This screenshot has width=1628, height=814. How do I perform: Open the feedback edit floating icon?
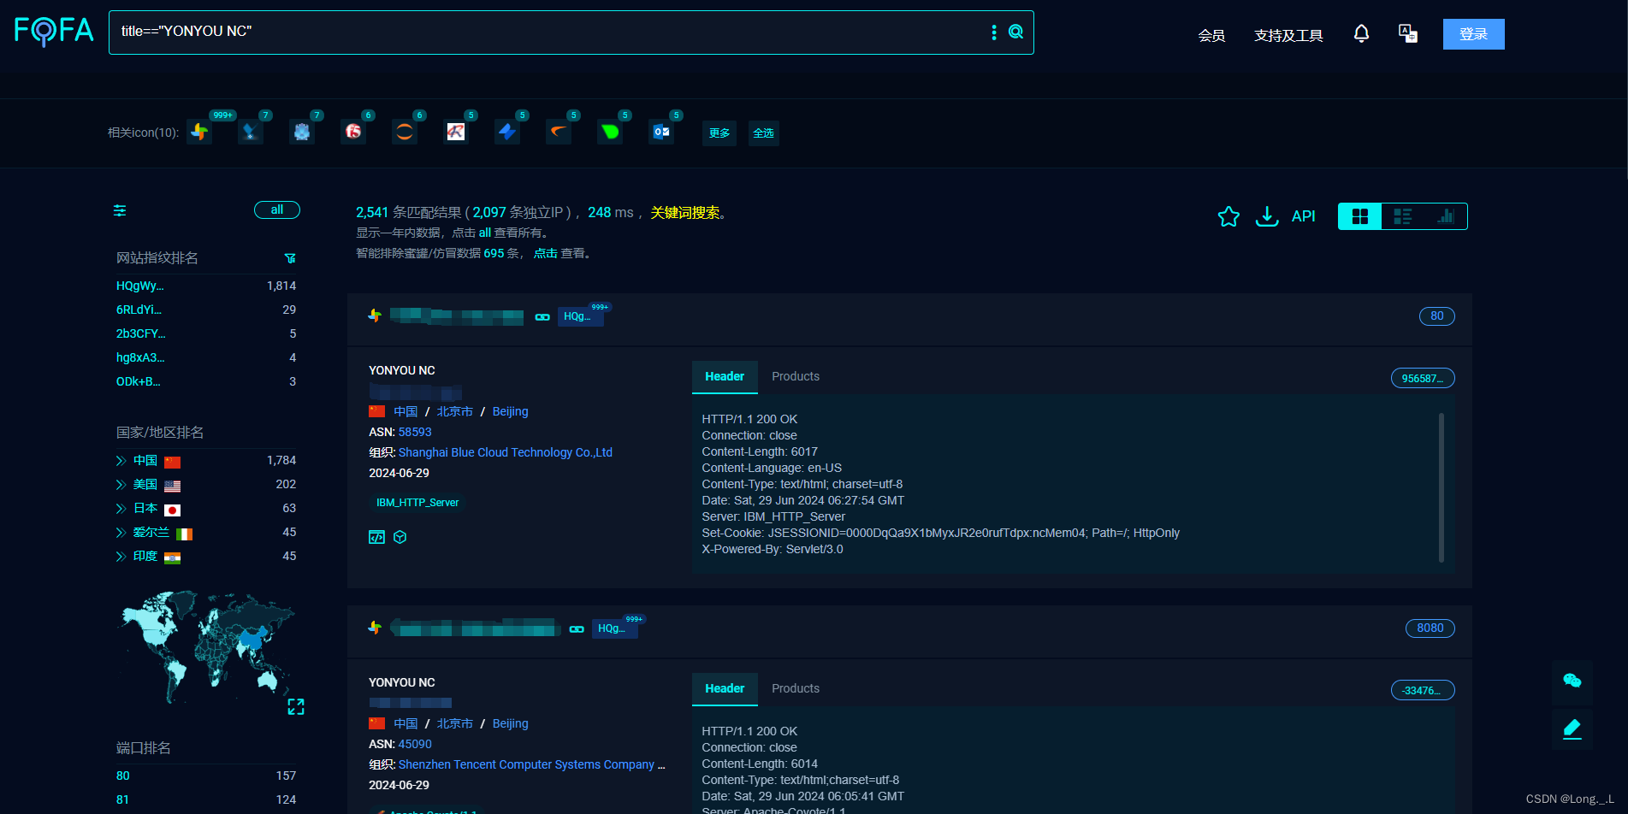(1572, 729)
